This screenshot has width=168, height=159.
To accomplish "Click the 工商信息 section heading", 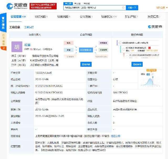I will [x=15, y=27].
